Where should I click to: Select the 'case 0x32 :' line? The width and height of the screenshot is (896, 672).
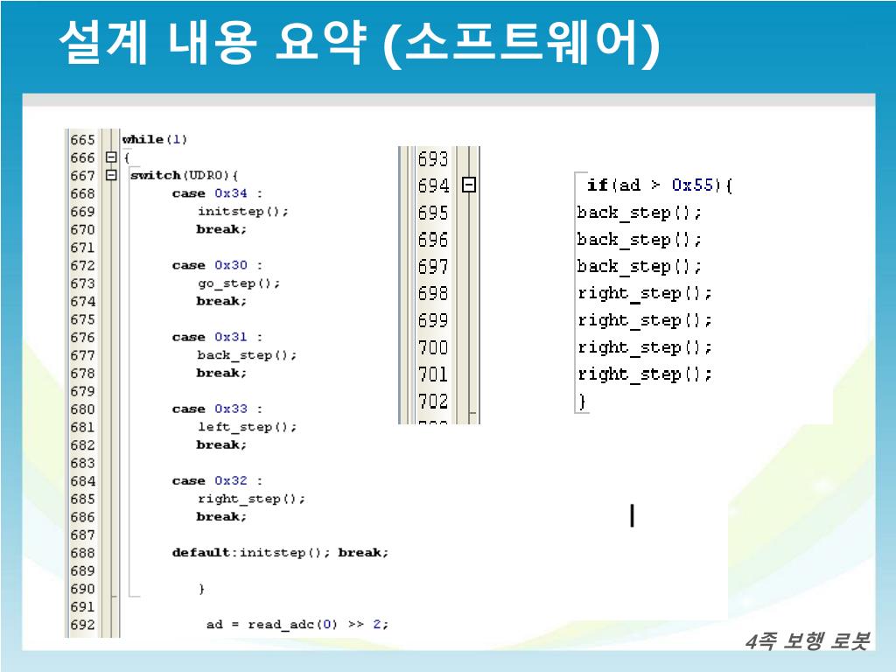point(217,480)
